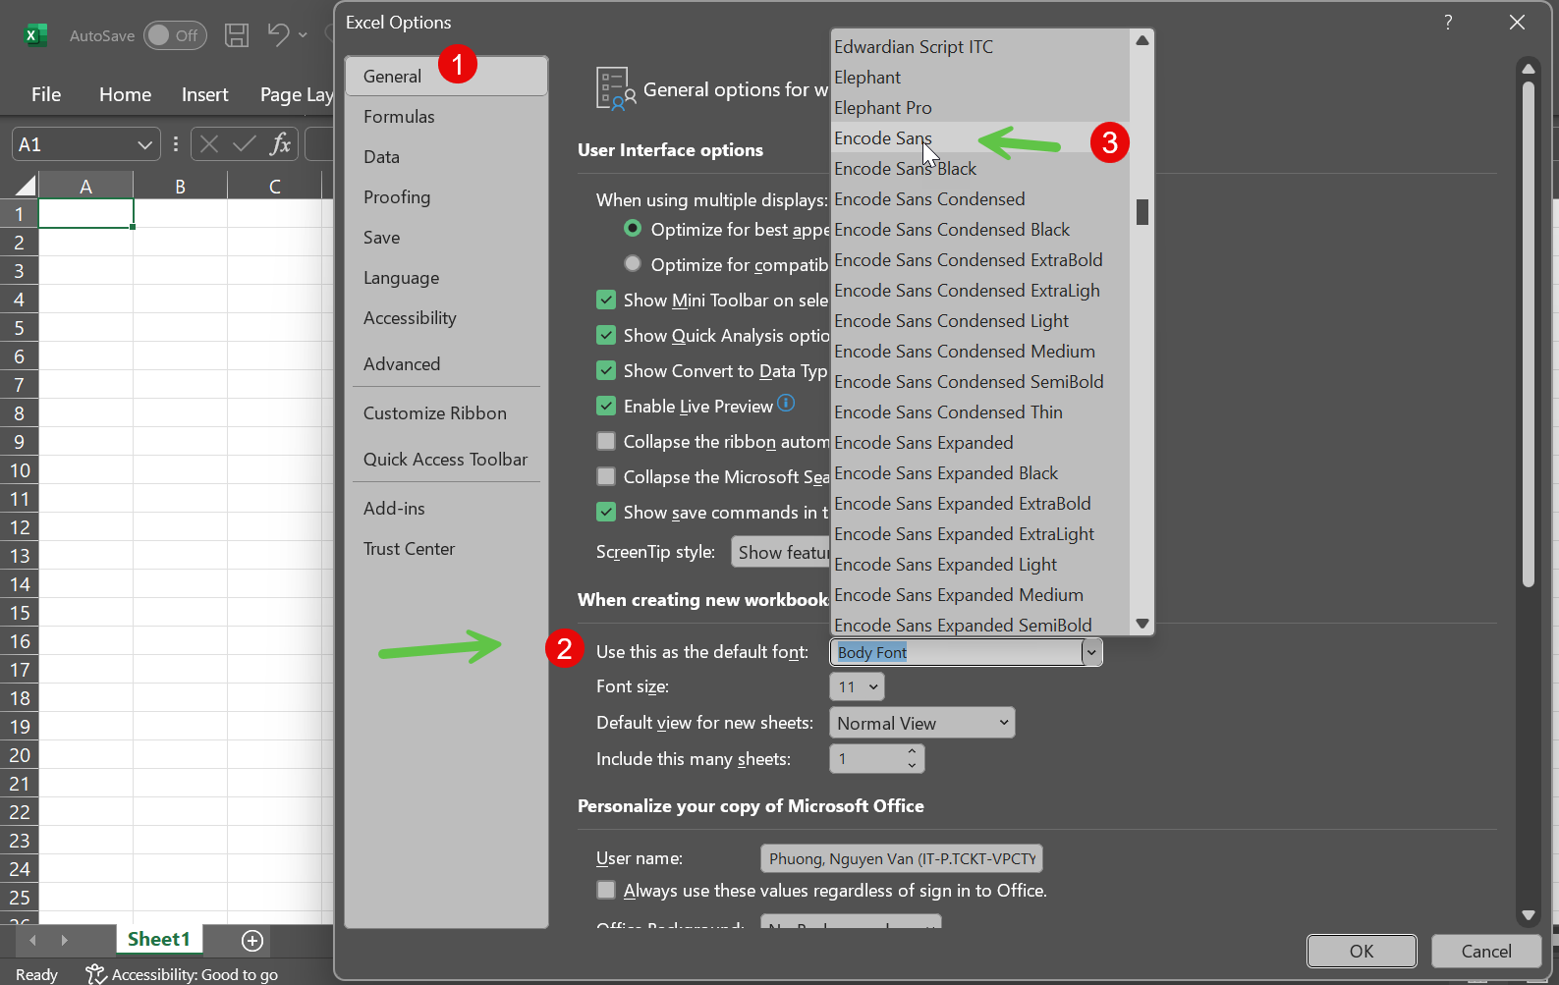Click OK to confirm options
Viewport: 1559px width, 985px height.
click(x=1362, y=951)
